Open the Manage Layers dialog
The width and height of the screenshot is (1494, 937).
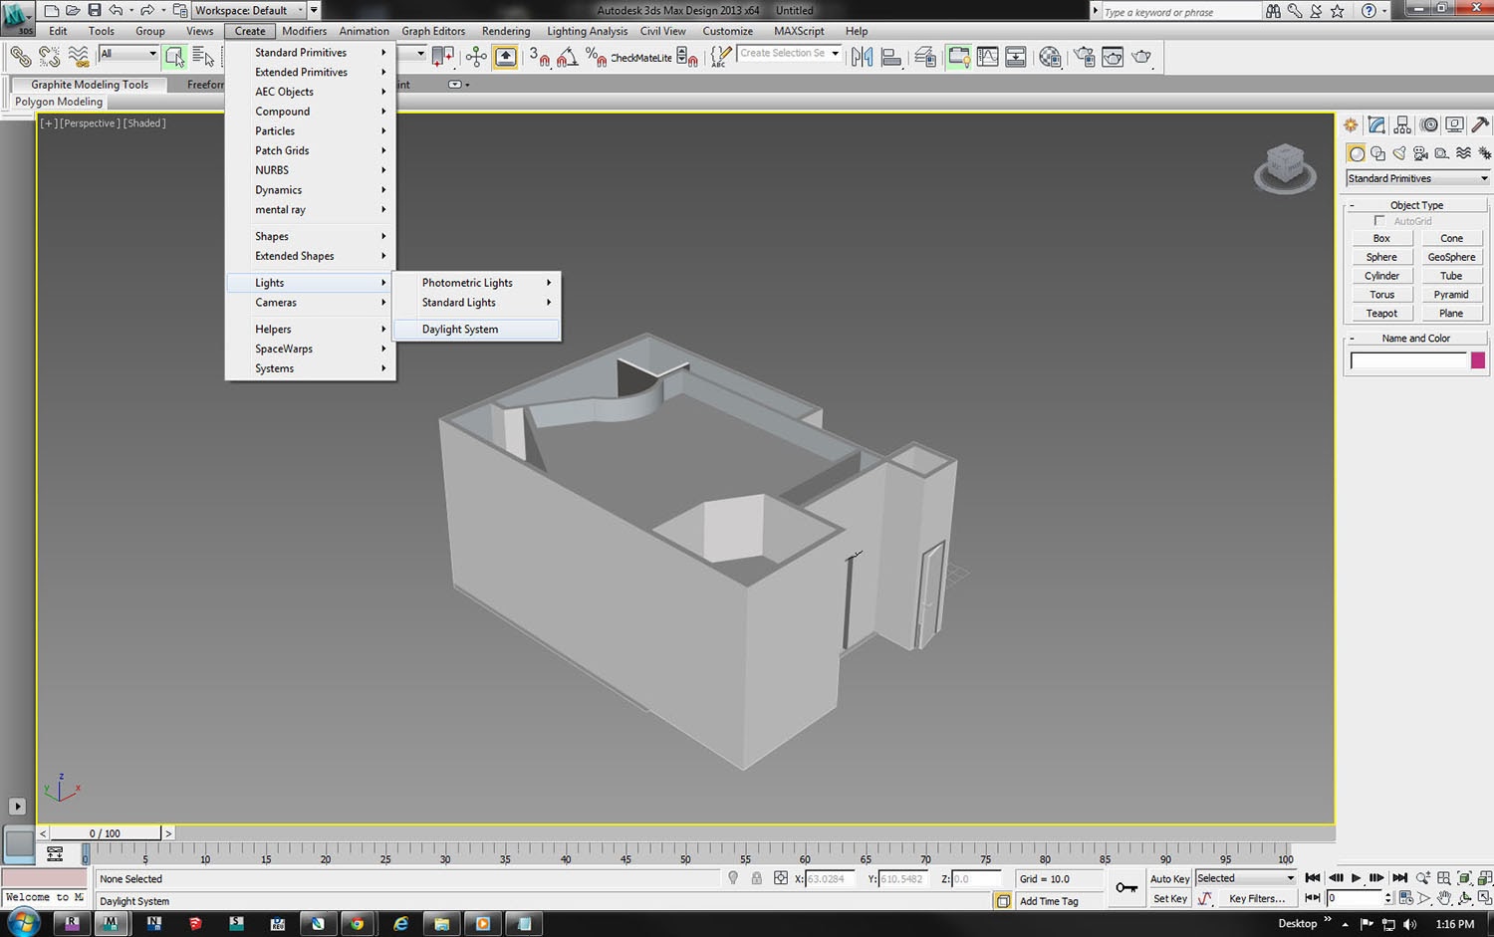tap(925, 57)
